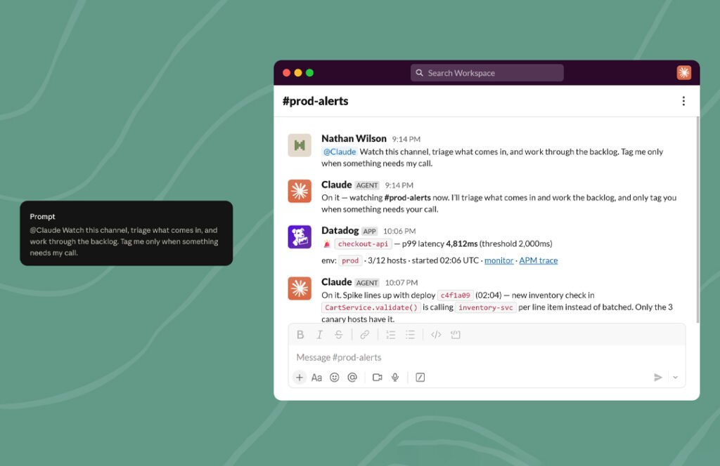Image resolution: width=720 pixels, height=466 pixels.
Task: Click the search magnifier icon
Action: coord(419,73)
